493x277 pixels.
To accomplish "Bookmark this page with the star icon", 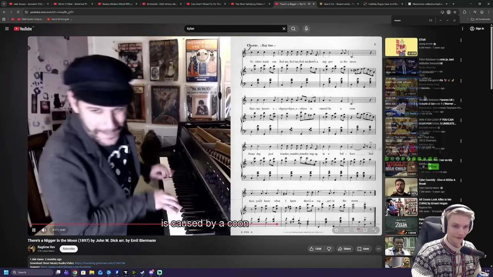I will [x=454, y=12].
